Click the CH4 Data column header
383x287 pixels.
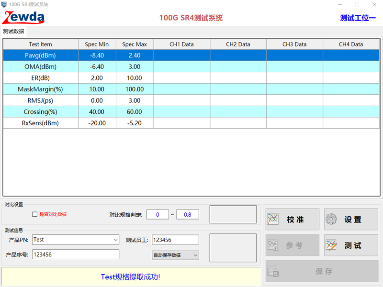(351, 44)
